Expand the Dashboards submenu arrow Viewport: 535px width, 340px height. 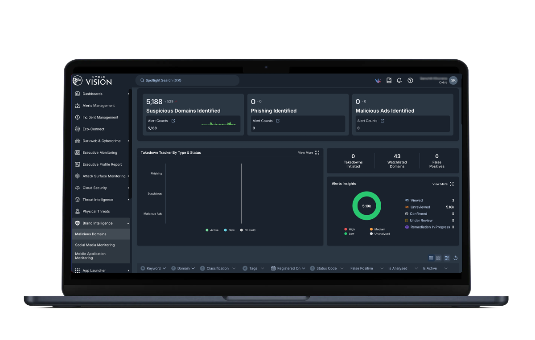[128, 94]
